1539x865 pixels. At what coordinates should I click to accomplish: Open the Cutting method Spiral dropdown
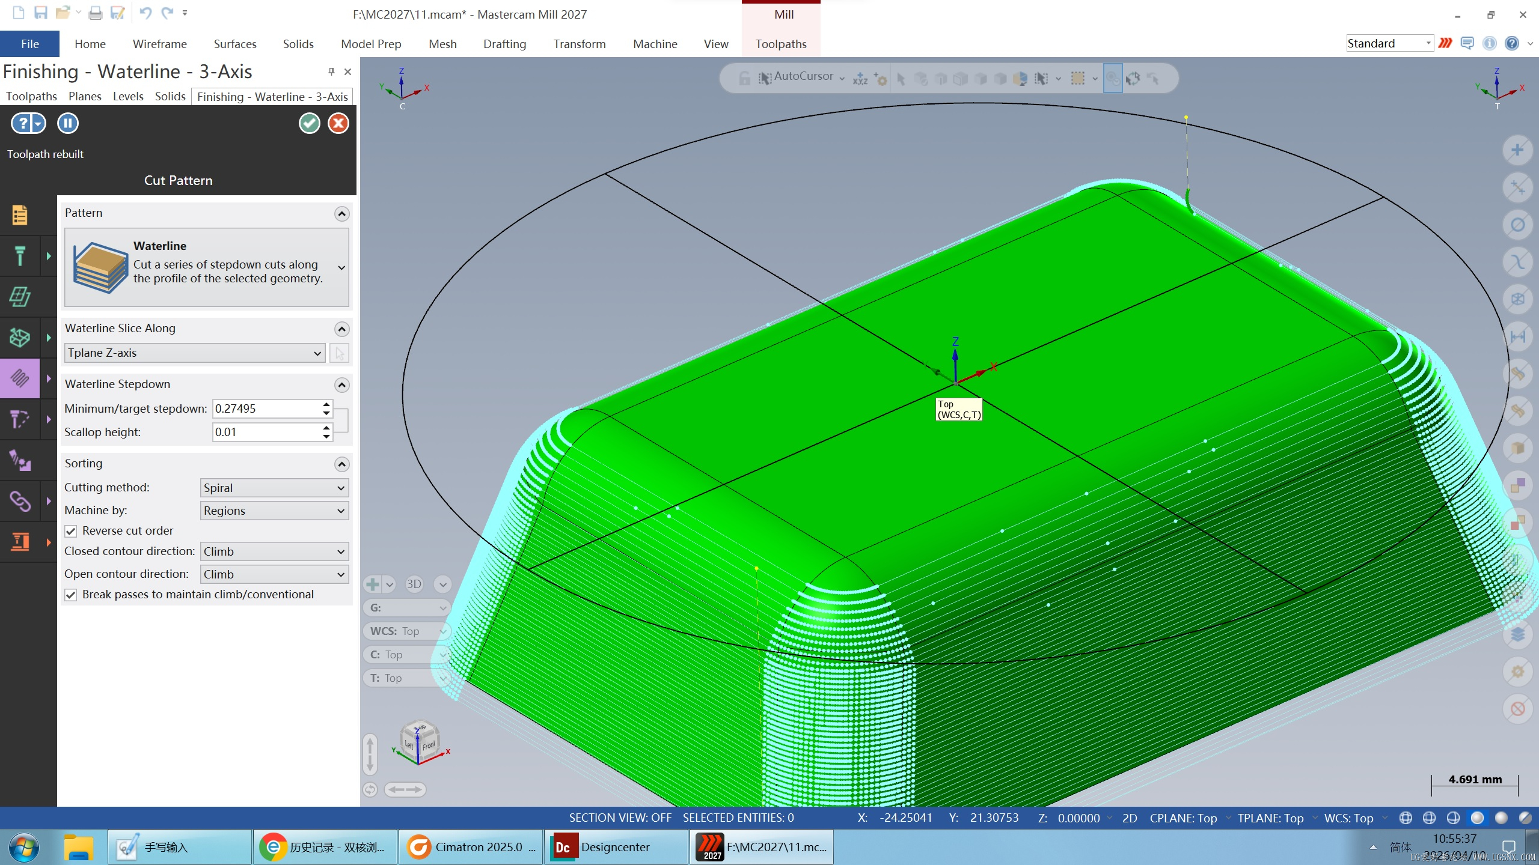pyautogui.click(x=274, y=488)
